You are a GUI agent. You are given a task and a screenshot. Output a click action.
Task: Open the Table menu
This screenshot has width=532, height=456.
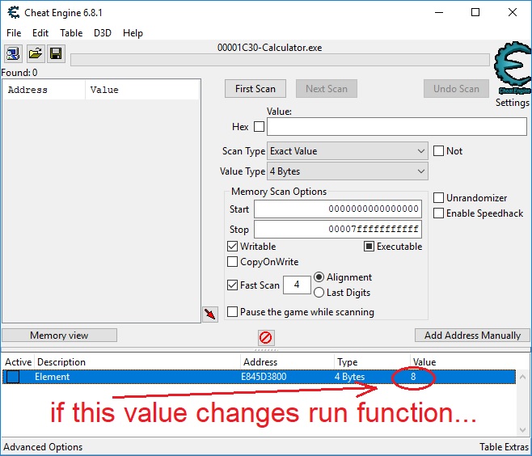71,33
